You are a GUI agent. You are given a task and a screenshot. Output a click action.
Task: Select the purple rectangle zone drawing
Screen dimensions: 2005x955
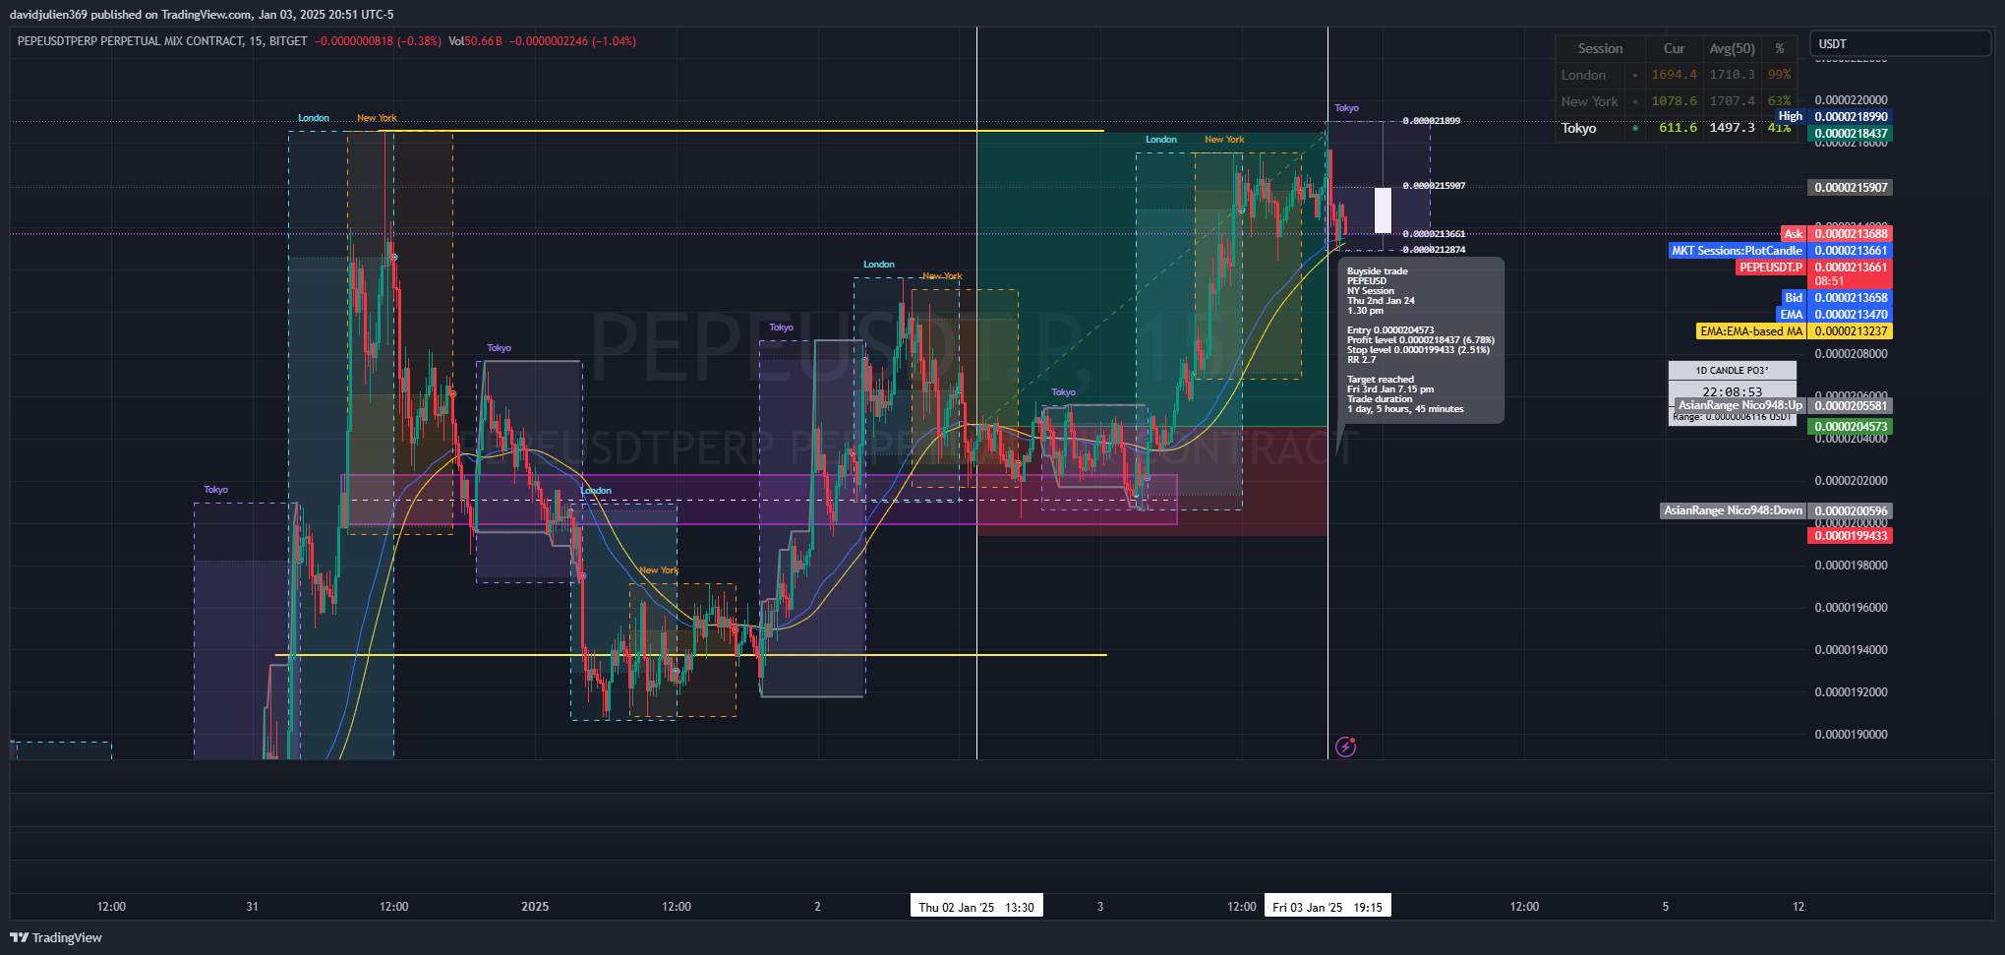pyautogui.click(x=758, y=500)
